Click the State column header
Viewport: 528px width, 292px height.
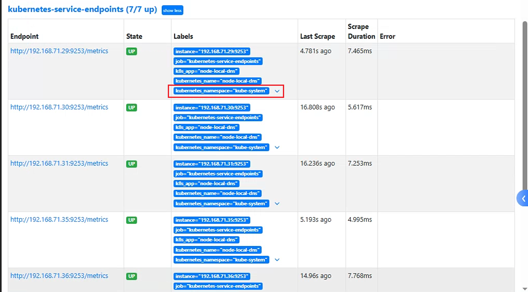click(x=134, y=36)
